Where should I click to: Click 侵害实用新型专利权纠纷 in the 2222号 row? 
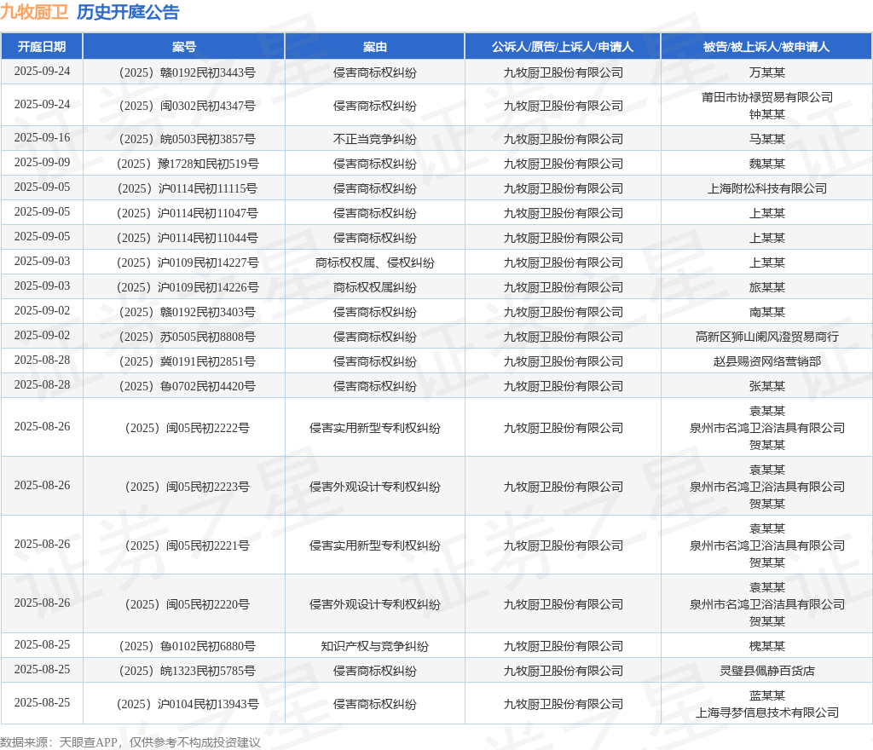pos(375,428)
